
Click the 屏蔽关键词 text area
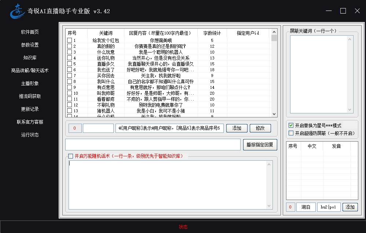(x=322, y=74)
